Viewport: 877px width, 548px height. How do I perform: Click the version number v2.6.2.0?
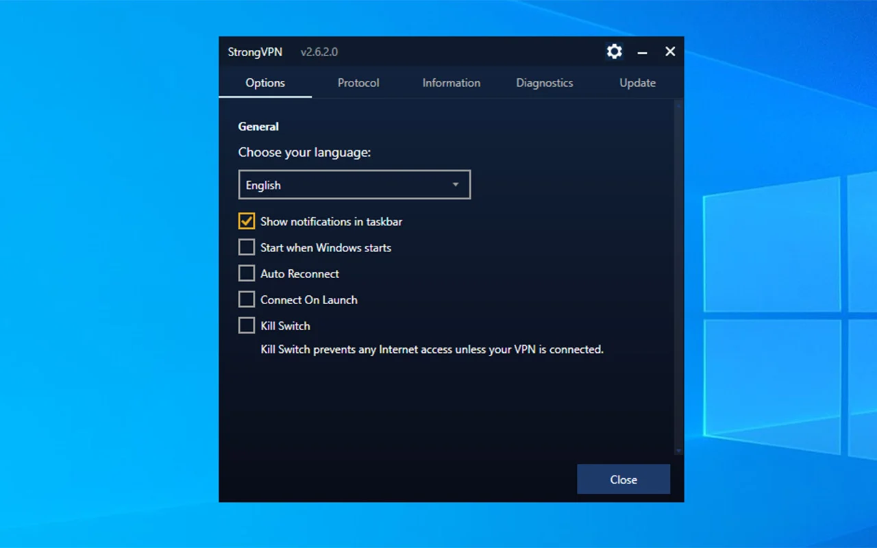(319, 52)
